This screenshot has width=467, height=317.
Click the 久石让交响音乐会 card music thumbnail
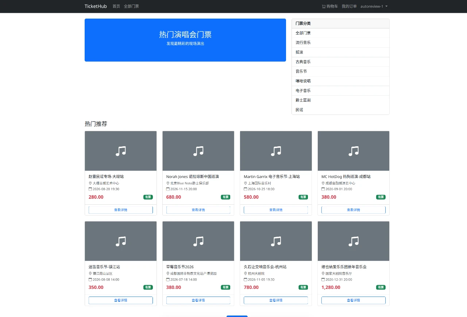(276, 241)
